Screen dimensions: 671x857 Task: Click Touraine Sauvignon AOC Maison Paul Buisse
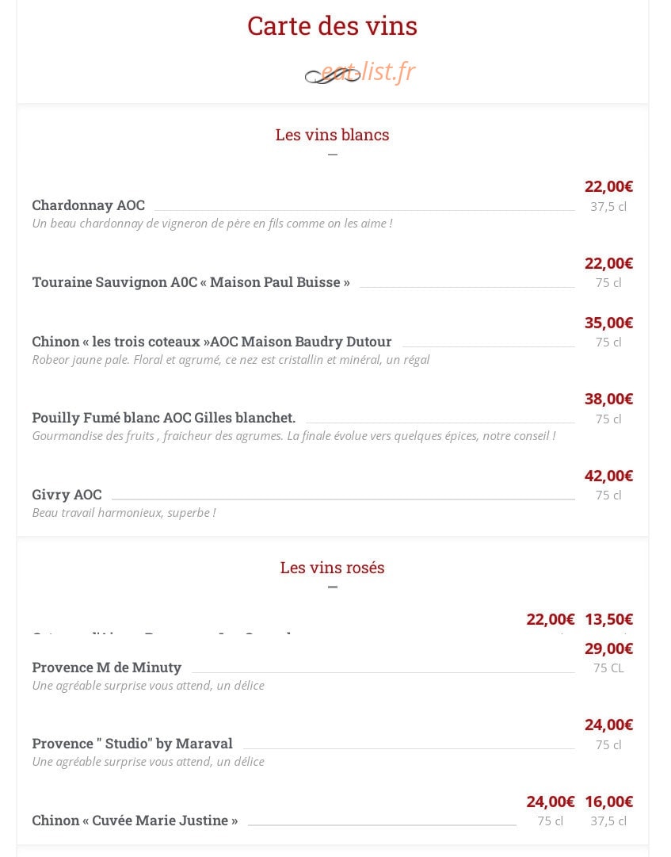191,282
